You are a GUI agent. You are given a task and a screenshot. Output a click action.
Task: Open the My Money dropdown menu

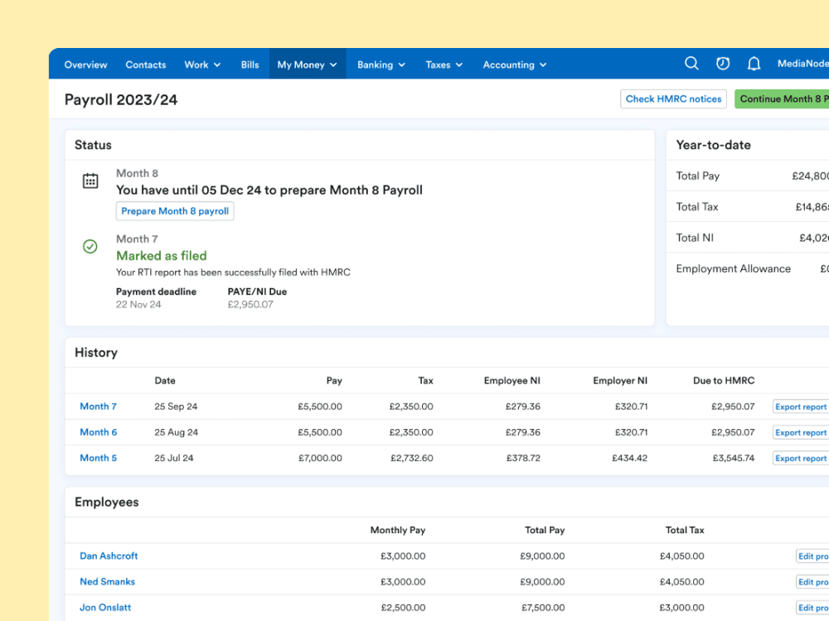point(307,64)
